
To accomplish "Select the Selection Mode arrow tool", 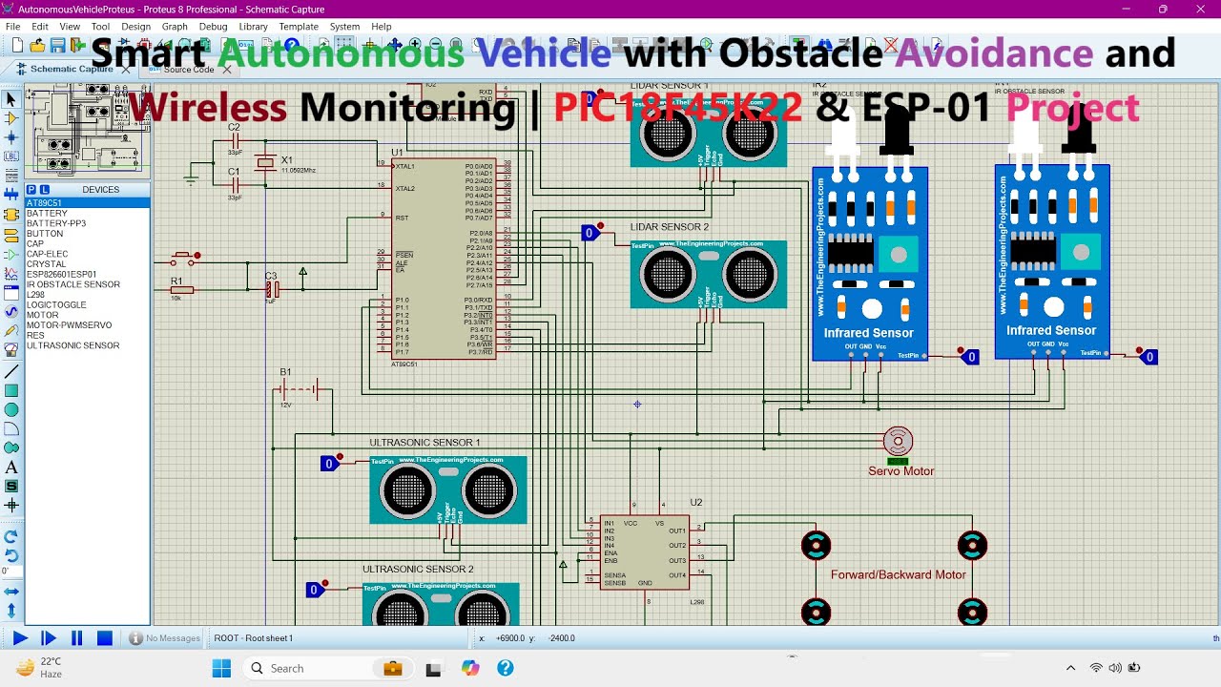I will [x=11, y=99].
